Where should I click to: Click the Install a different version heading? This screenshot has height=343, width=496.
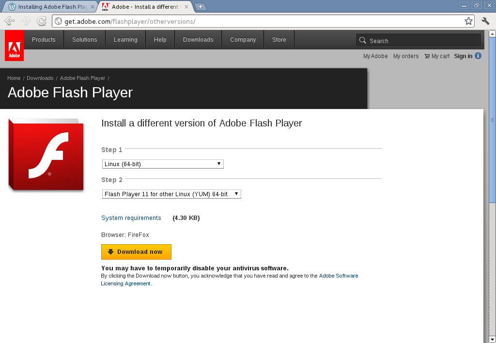pos(202,123)
